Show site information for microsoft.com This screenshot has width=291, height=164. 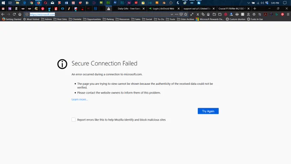(x=27, y=14)
